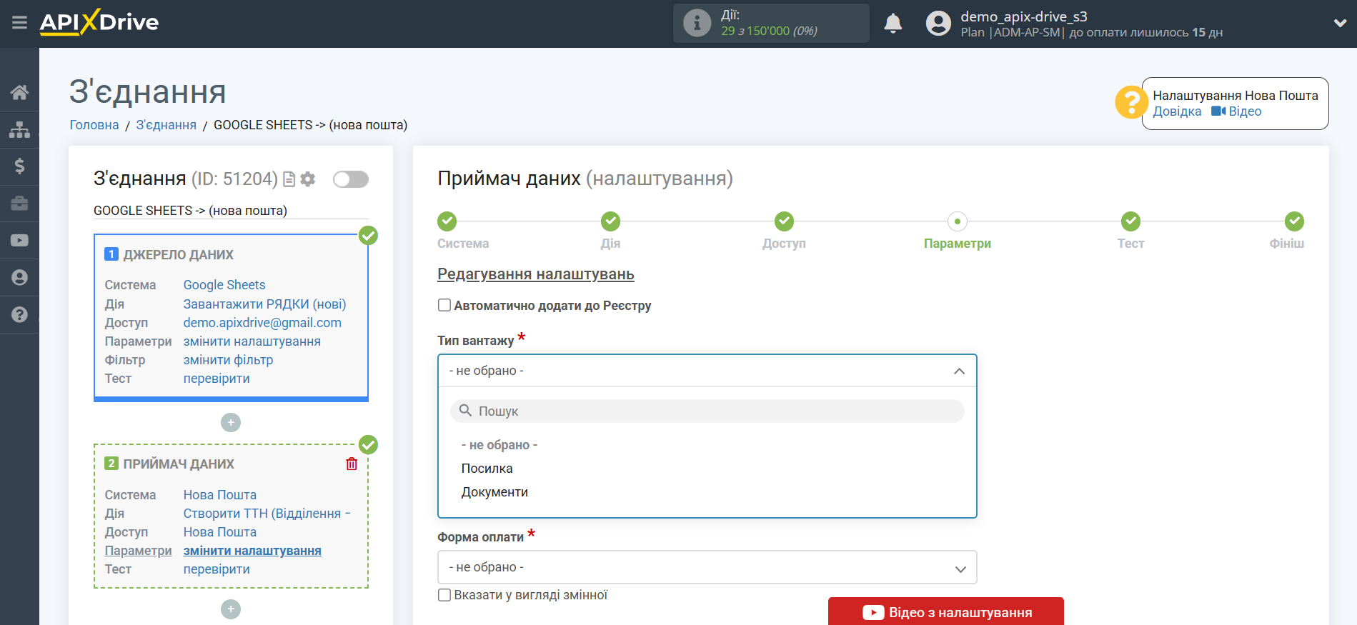Open the connections sitemap icon in sidebar

click(19, 129)
